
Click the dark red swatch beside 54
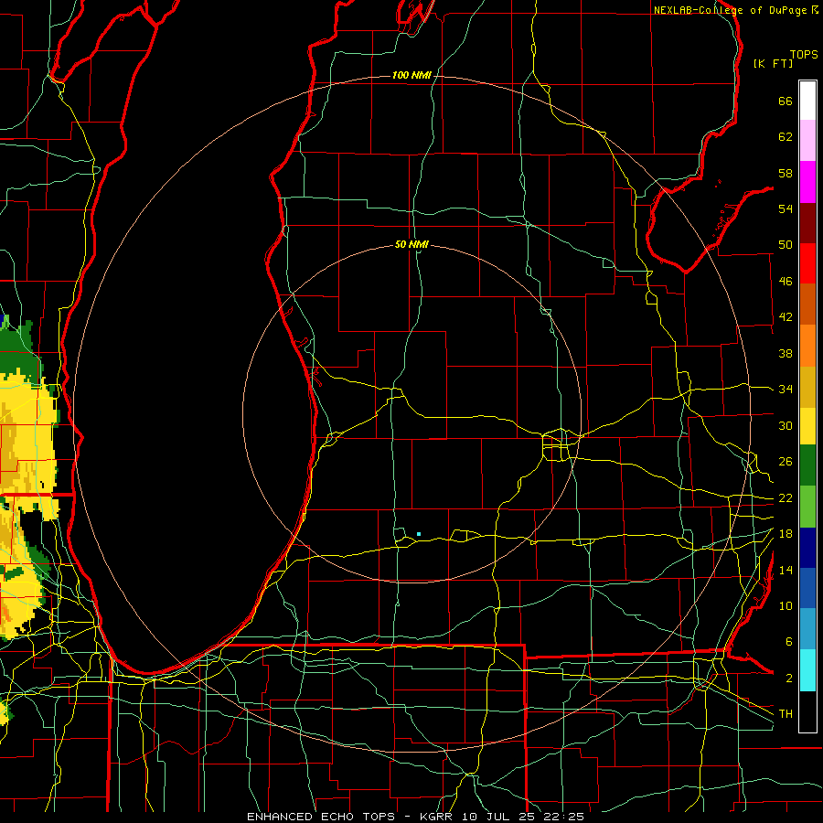tap(807, 223)
